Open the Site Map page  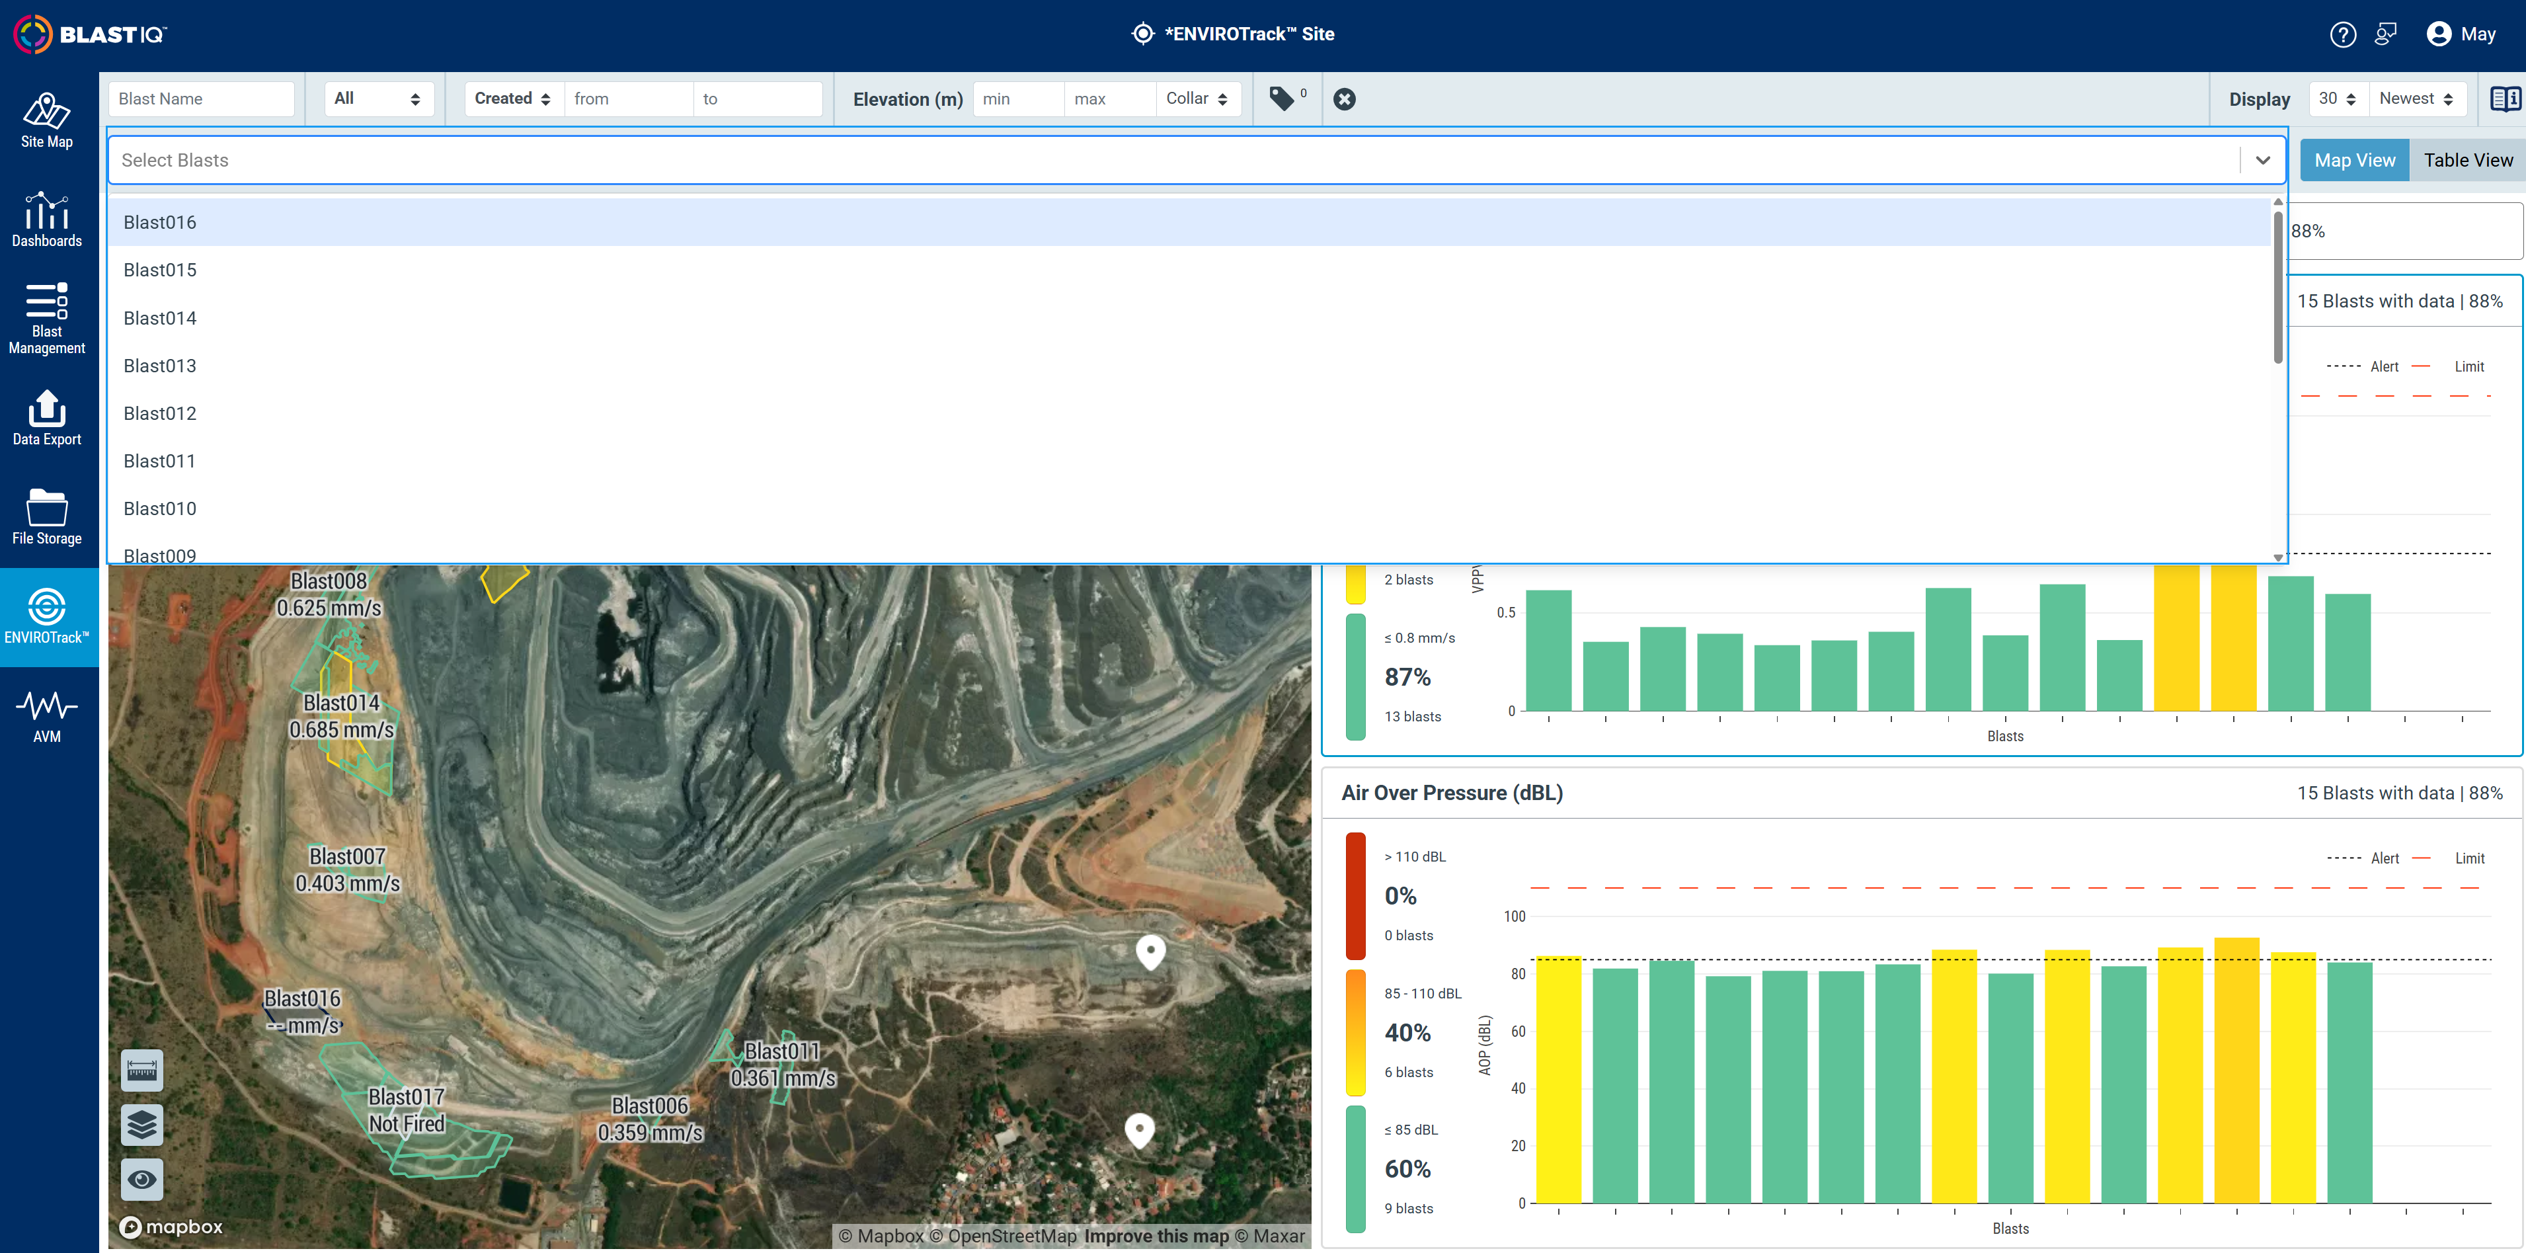47,120
